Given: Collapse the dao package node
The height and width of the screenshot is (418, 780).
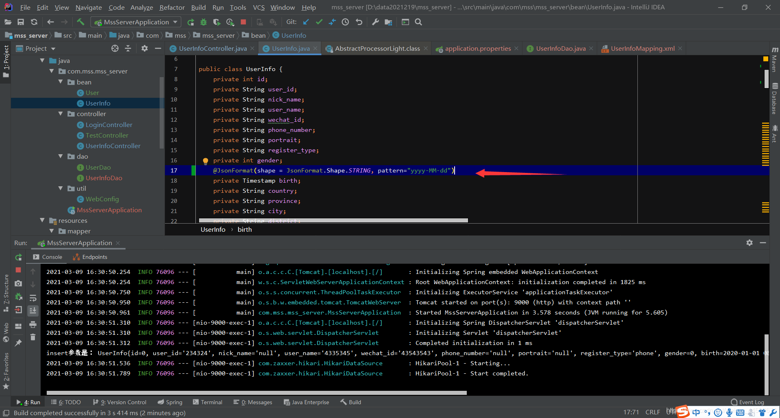Looking at the screenshot, I should (61, 156).
